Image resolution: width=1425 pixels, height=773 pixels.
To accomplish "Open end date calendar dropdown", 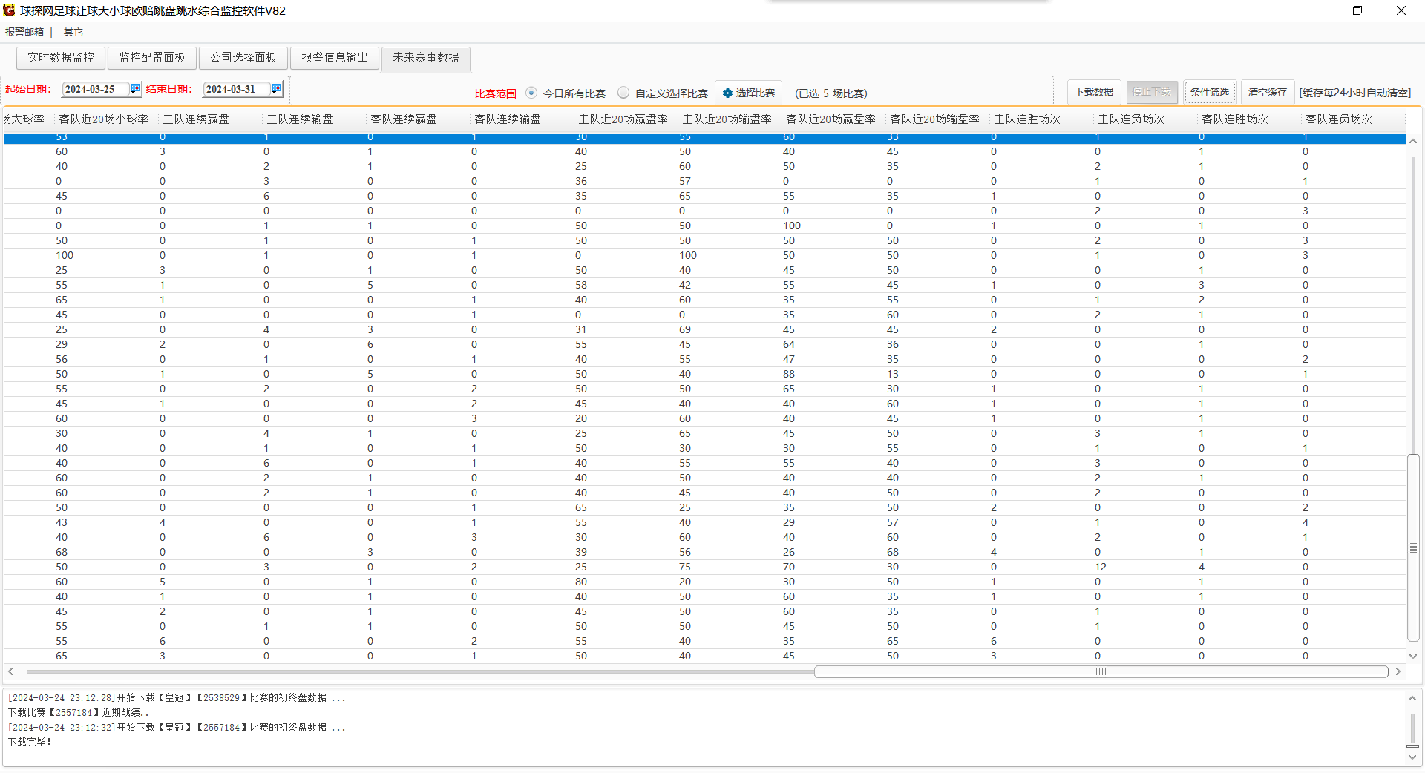I will pyautogui.click(x=276, y=88).
